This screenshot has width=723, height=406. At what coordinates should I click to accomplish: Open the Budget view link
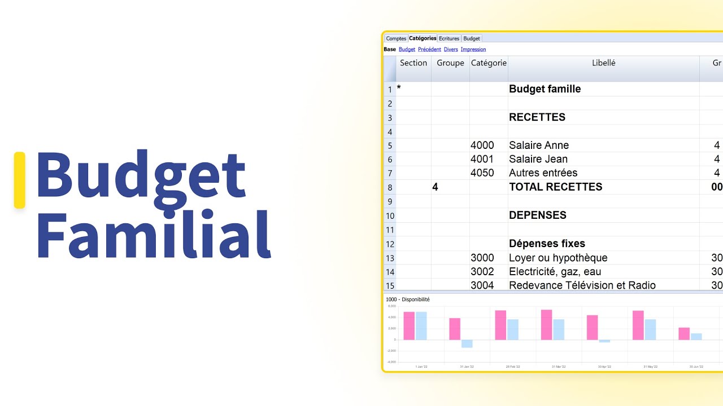pos(407,50)
